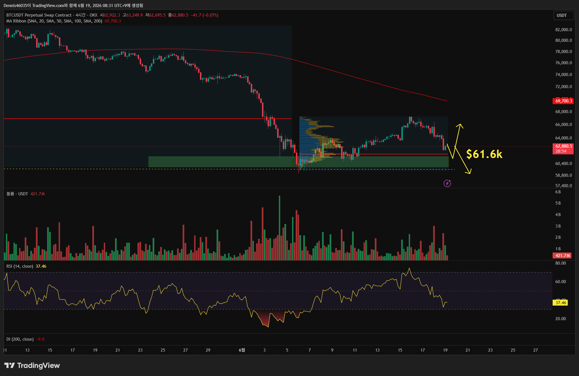The width and height of the screenshot is (579, 376).
Task: Click the red 421.7M volume axis tag
Action: click(562, 256)
